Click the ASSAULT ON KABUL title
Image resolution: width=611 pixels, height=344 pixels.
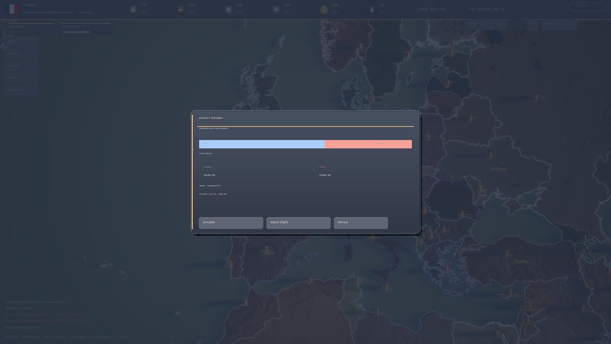[x=211, y=118]
